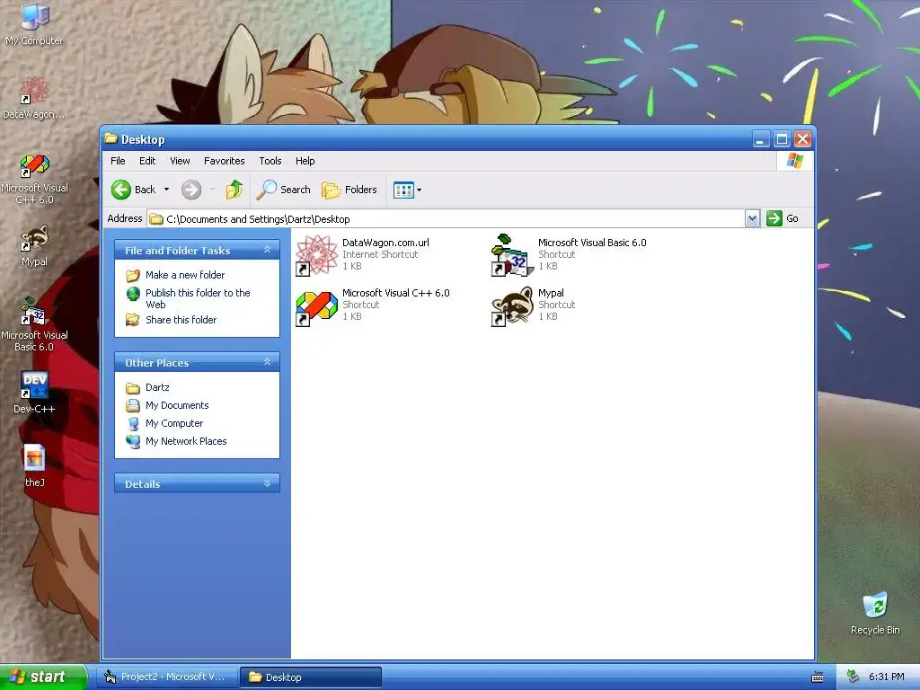
Task: Go to Dartz folder in Other Places
Action: pos(157,387)
